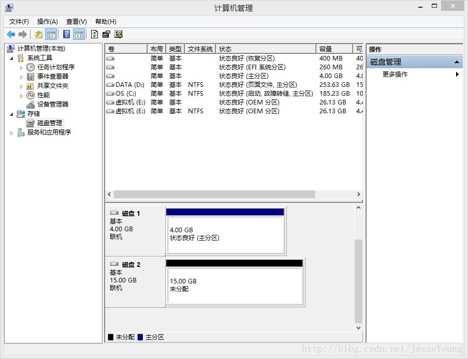
Task: Select 磁盘管理 under 存储
Action: coord(50,123)
